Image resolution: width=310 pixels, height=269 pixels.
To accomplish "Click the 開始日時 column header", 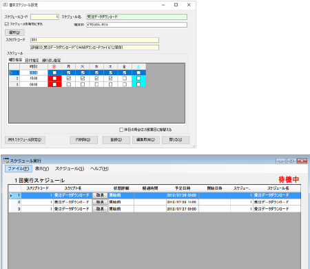I will coord(214,188).
